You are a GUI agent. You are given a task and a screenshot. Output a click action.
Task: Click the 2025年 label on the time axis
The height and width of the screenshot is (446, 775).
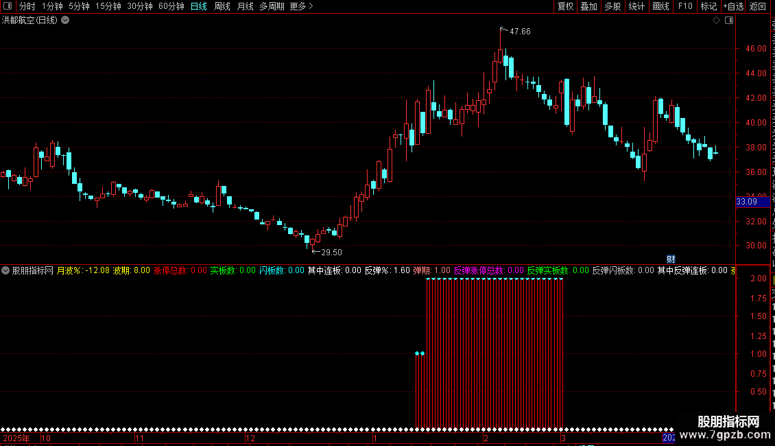coord(16,438)
